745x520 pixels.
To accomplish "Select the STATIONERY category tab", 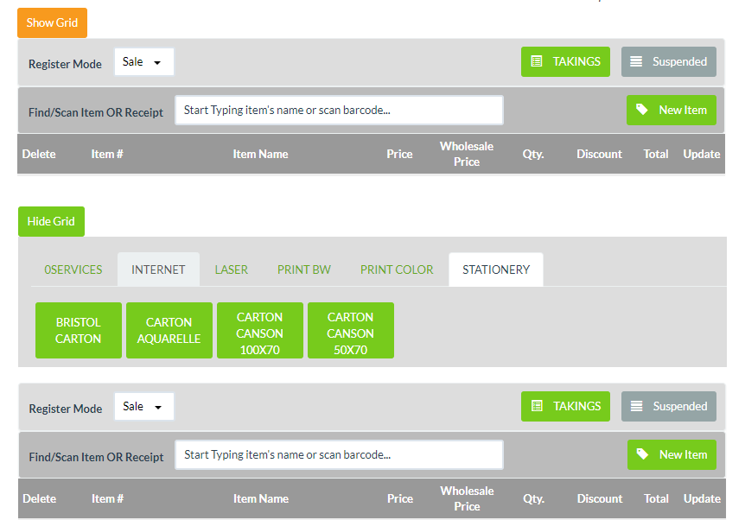I will 495,269.
